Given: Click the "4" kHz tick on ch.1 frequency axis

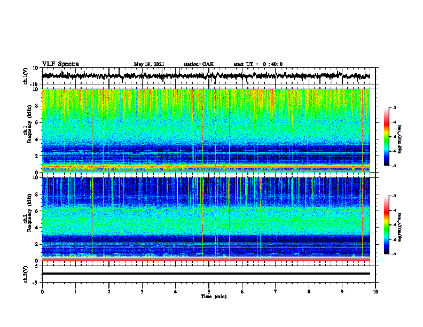Looking at the screenshot, I should [37, 139].
